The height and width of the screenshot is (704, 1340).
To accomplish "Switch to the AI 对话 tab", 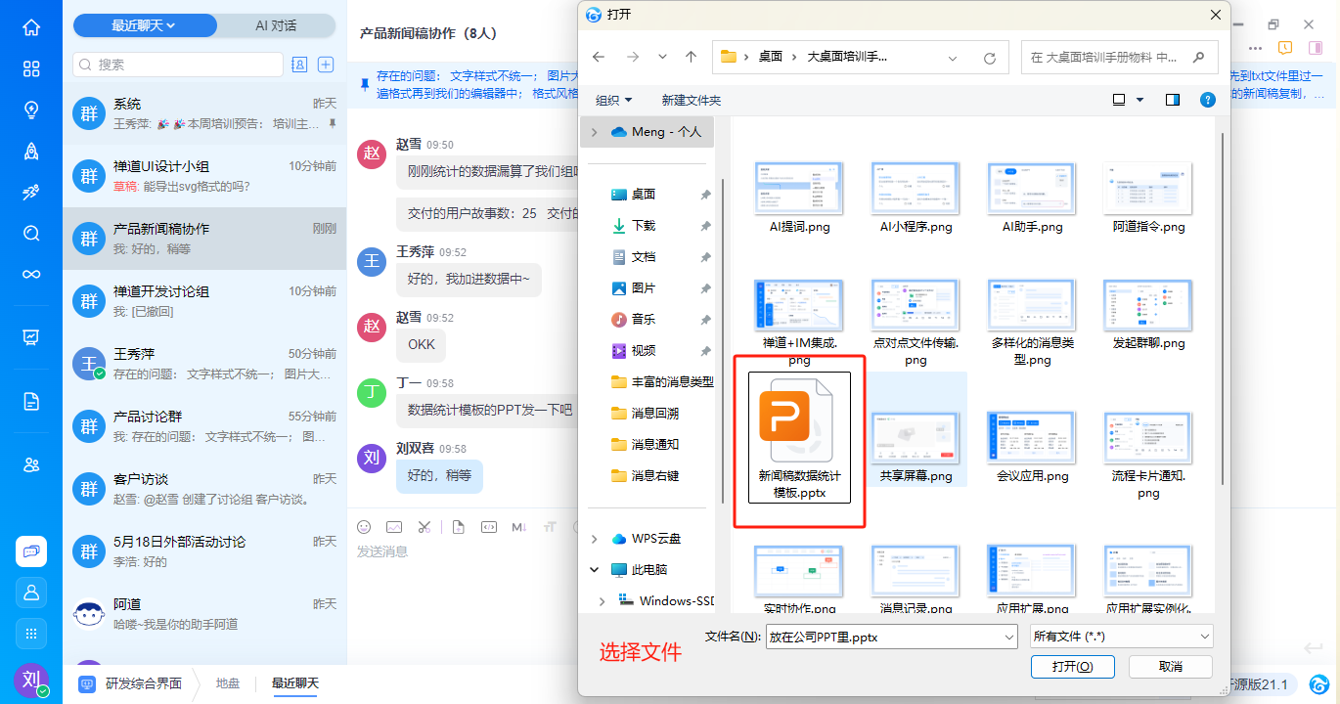I will [x=275, y=25].
